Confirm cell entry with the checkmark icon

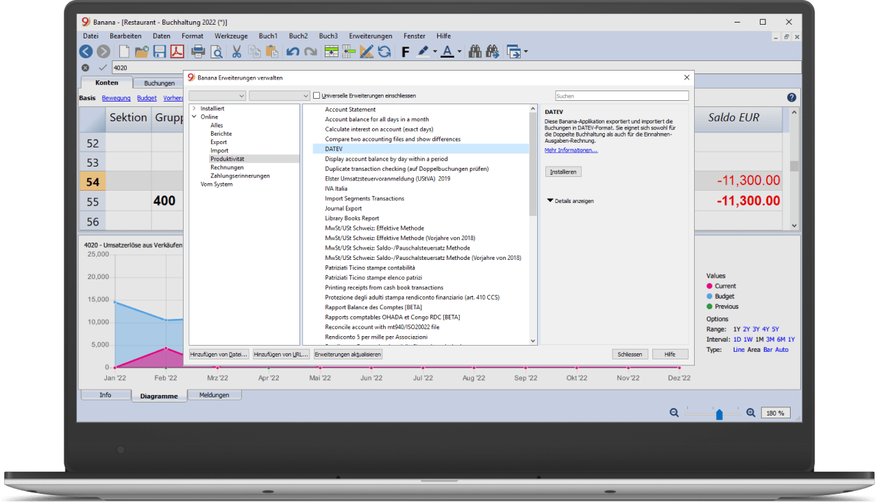103,68
